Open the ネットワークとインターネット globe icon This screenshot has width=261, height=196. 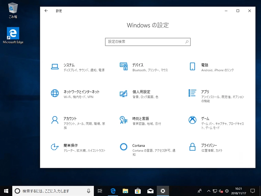[x=55, y=93]
